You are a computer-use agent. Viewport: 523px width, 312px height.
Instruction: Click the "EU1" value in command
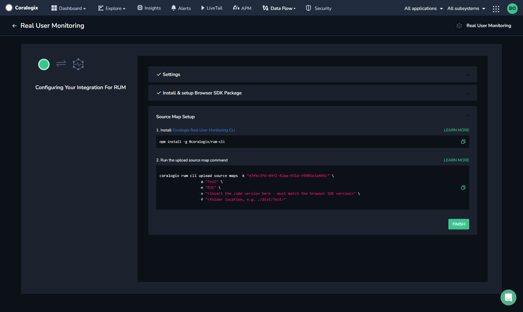211,188
